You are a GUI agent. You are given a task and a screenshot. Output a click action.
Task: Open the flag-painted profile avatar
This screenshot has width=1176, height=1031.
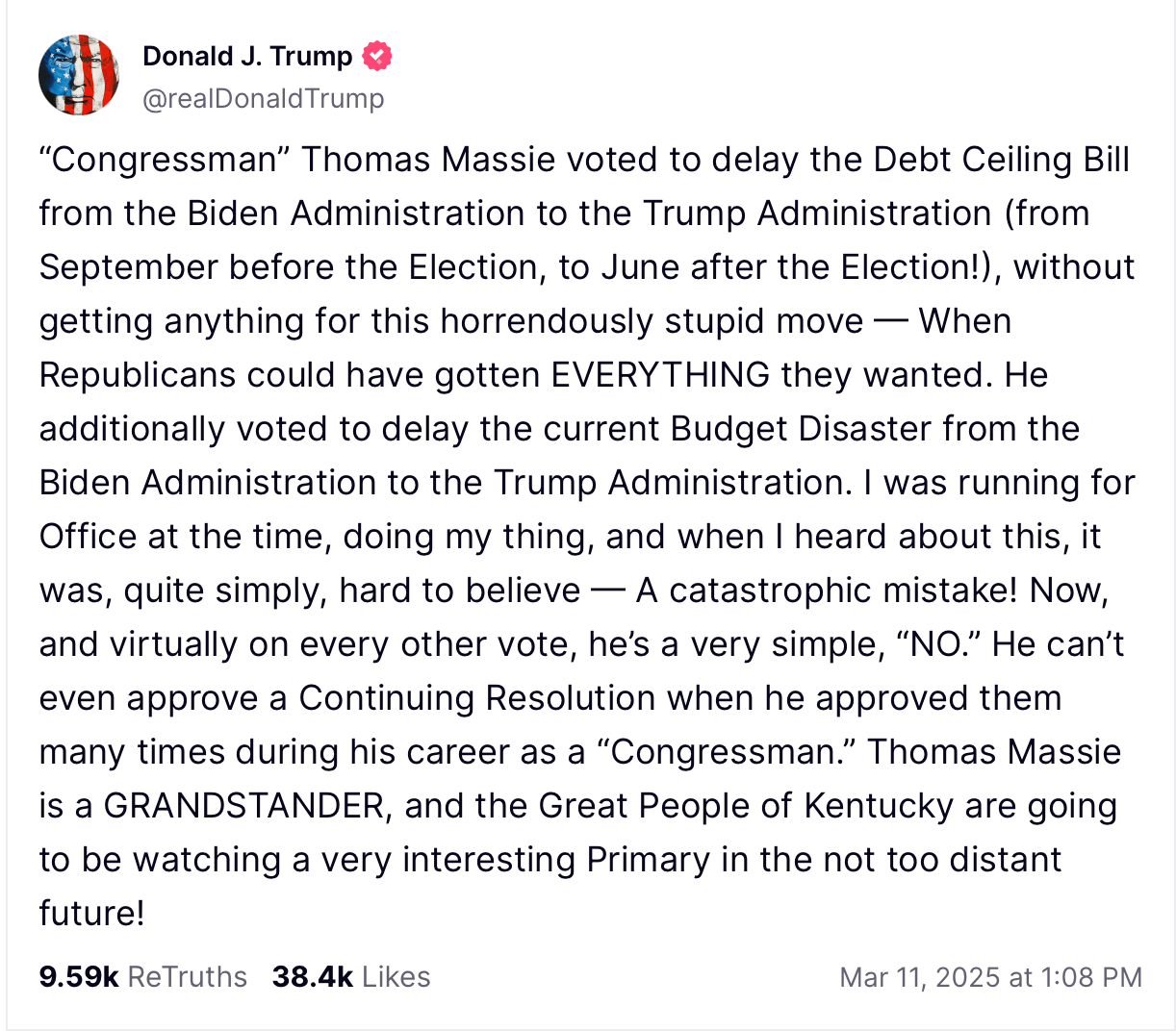point(79,75)
